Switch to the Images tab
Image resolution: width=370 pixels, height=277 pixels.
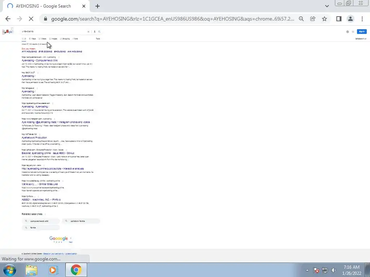tap(53, 39)
